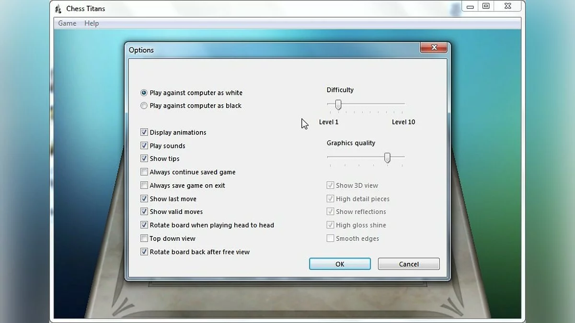The height and width of the screenshot is (323, 575).
Task: Open the Help menu
Action: pos(92,23)
